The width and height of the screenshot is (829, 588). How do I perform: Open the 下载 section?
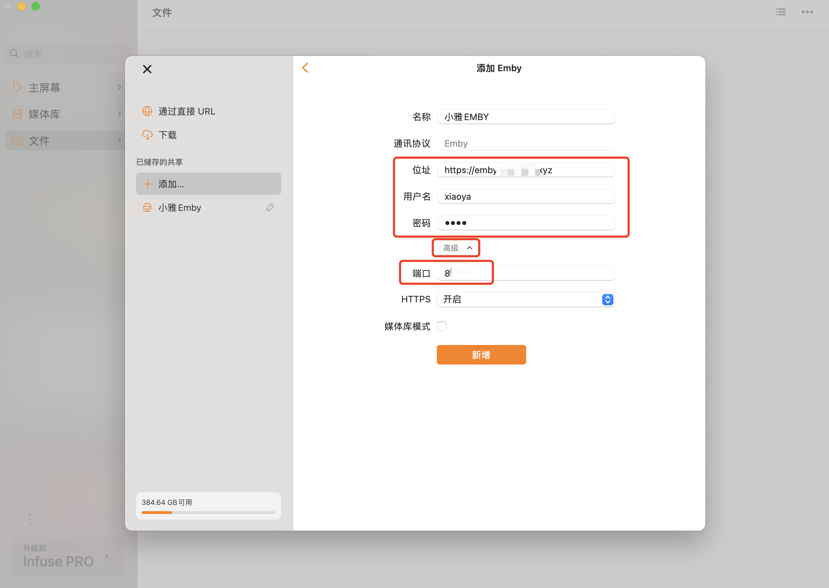[209, 135]
